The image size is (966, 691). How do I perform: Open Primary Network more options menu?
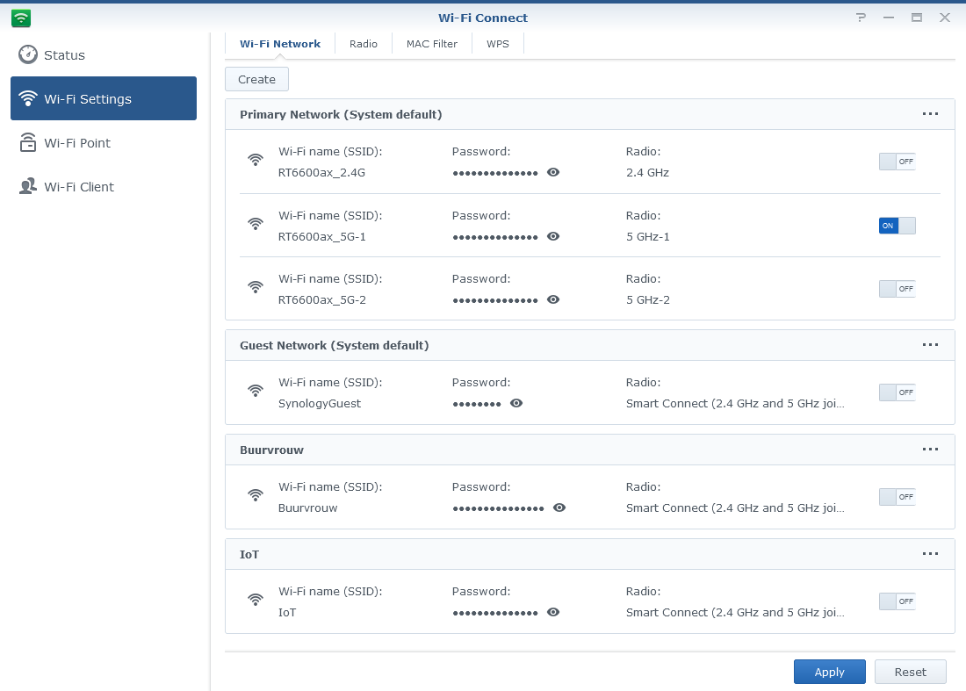930,114
